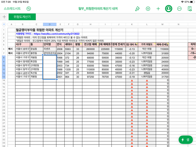The image size is (196, 147).
Task: Select the 단지명 header cell
Action: 50,44
